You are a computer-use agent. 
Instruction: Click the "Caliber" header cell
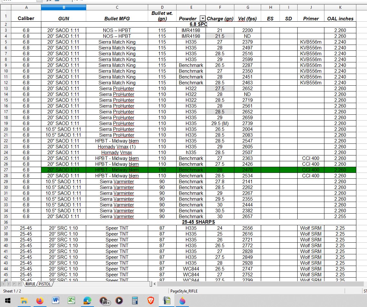point(26,16)
